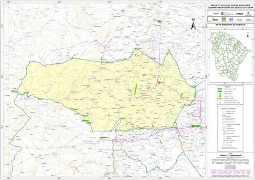This screenshot has width=255, height=180.
Task: Click the large north arrow on the main map
Action: pyautogui.click(x=193, y=24)
